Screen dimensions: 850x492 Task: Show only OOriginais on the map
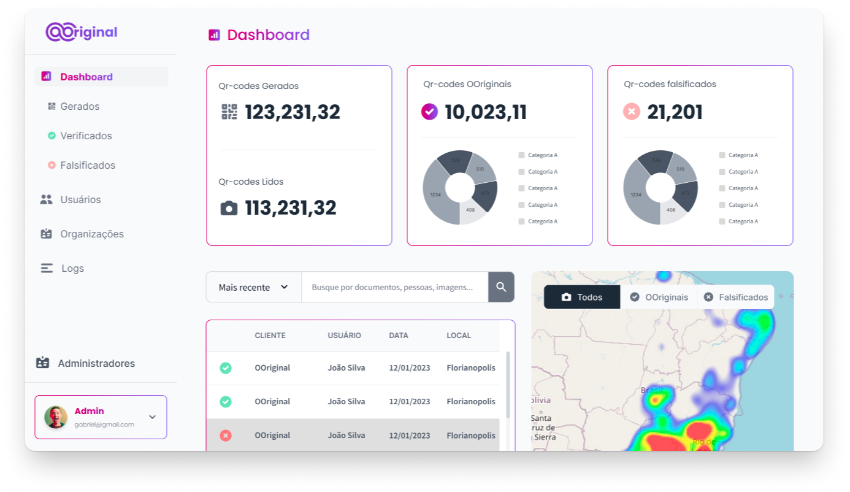(659, 297)
